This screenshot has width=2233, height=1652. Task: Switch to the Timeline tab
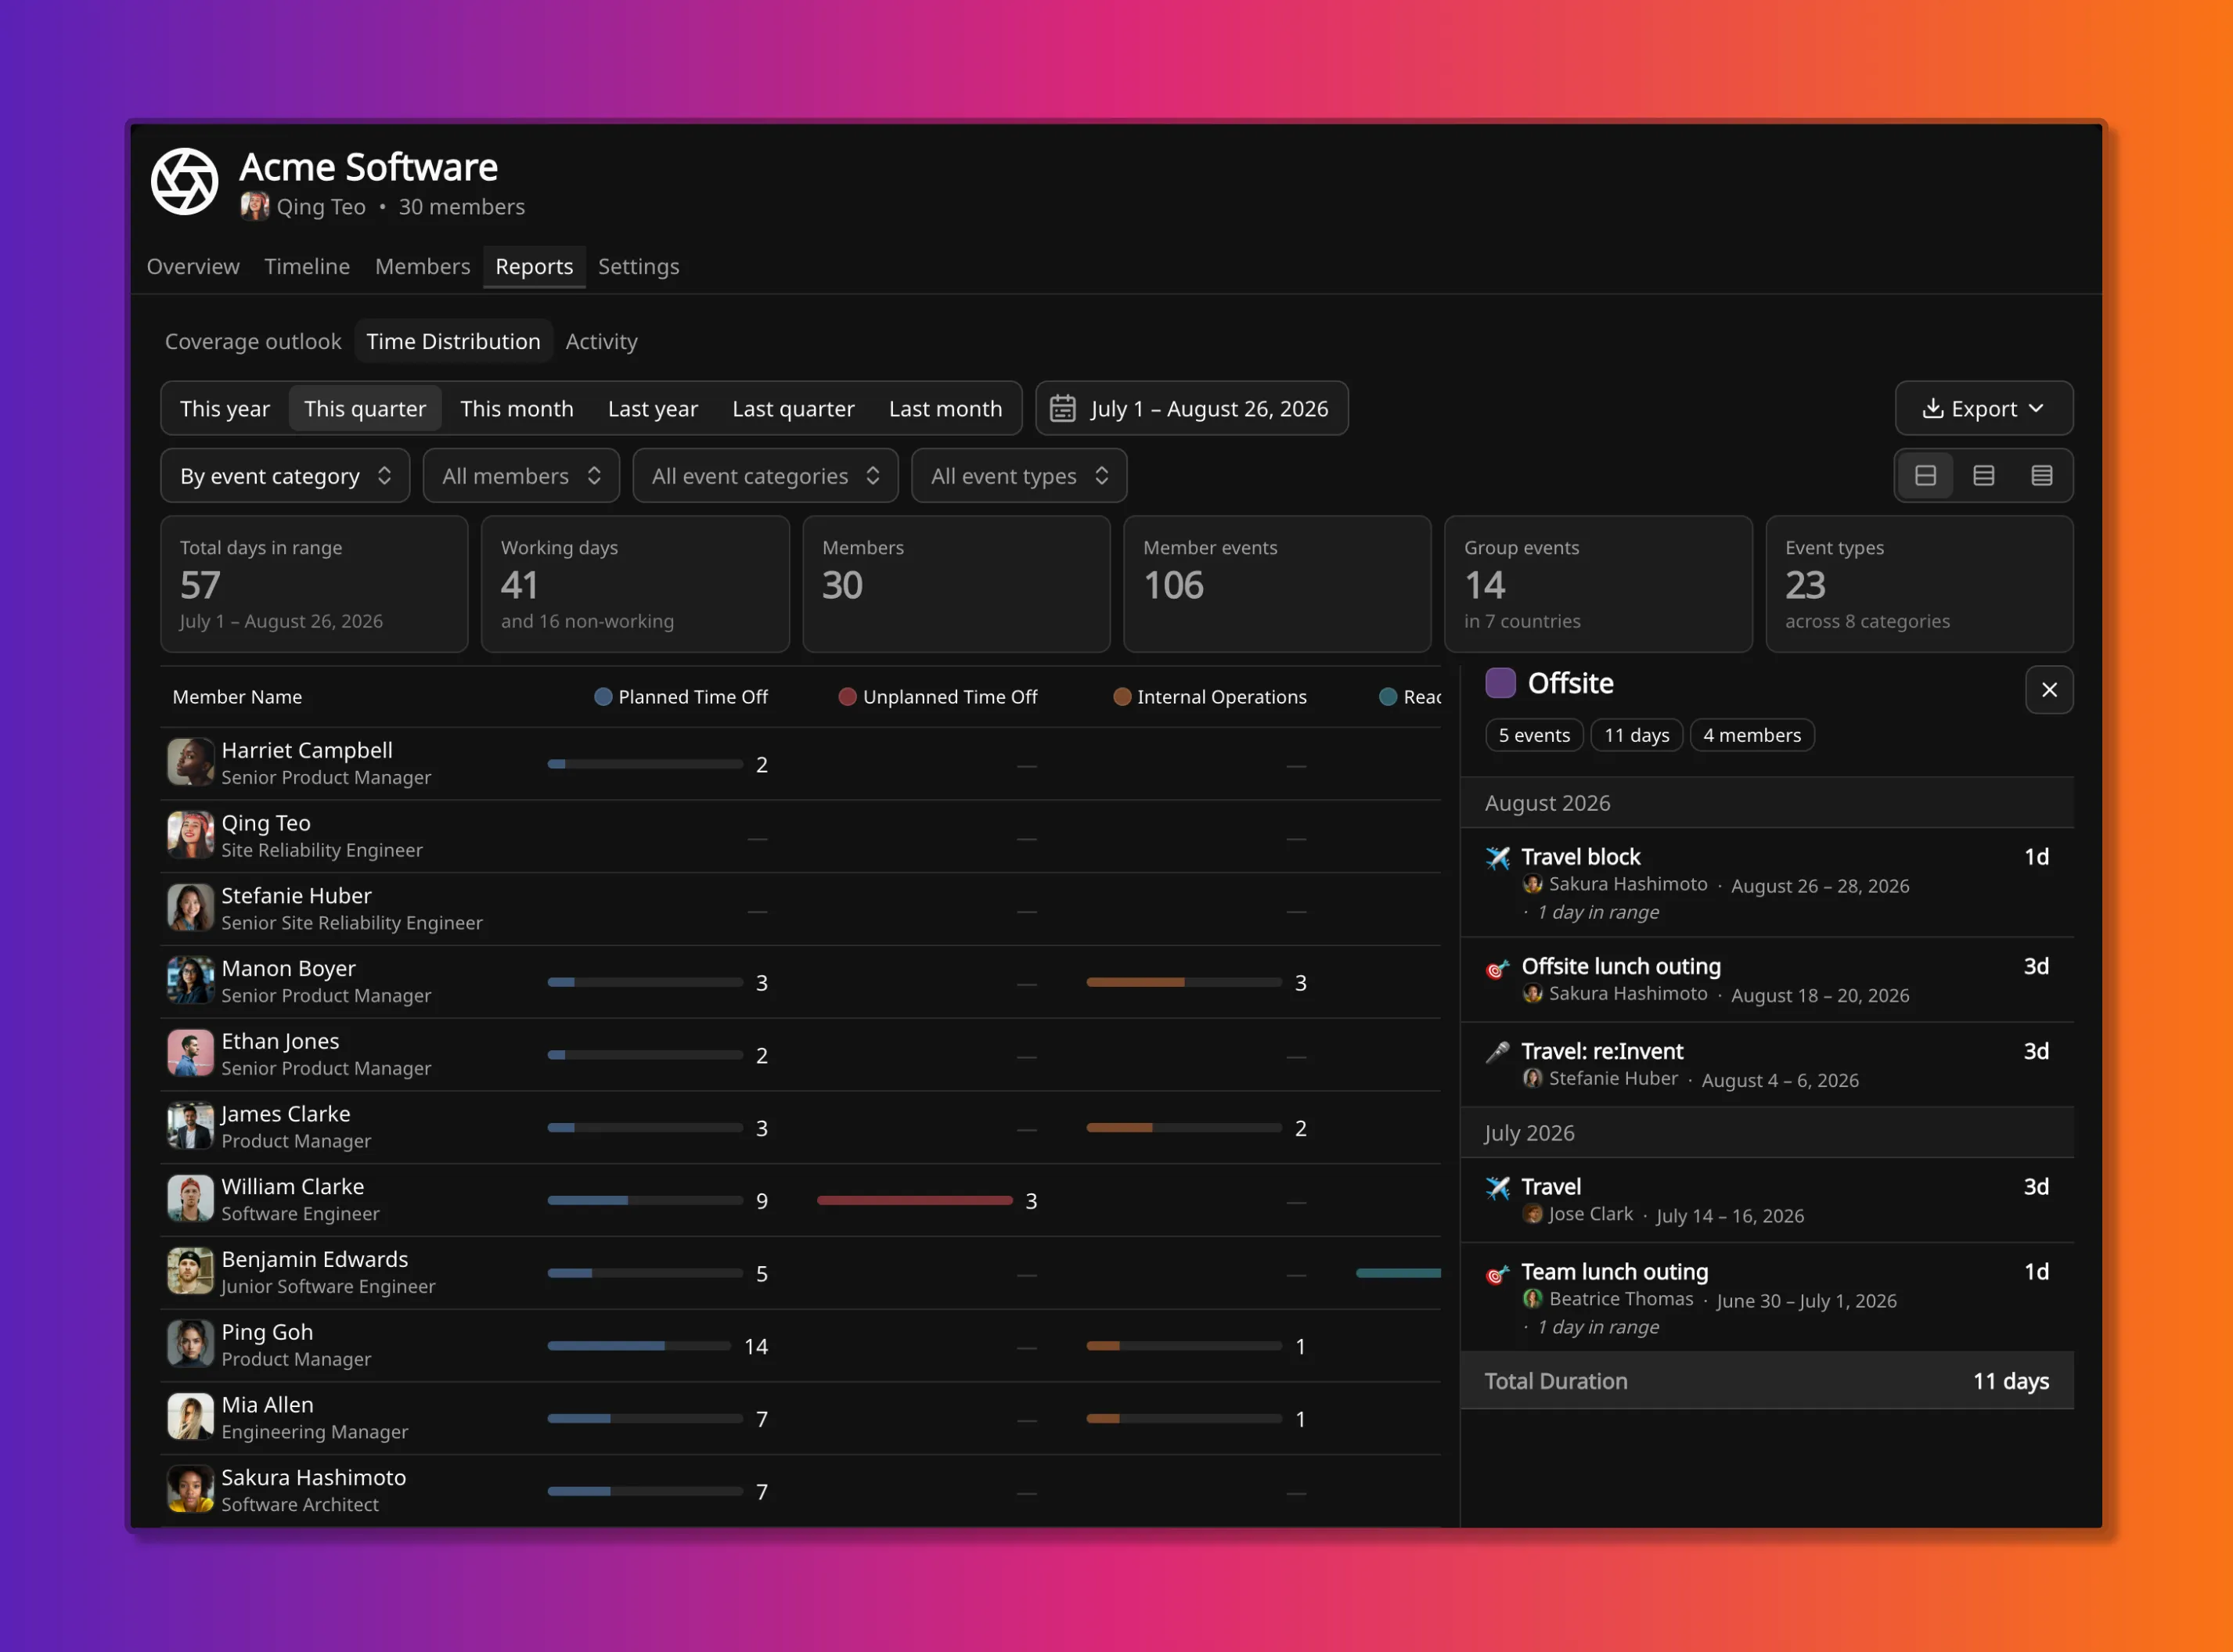pyautogui.click(x=307, y=267)
